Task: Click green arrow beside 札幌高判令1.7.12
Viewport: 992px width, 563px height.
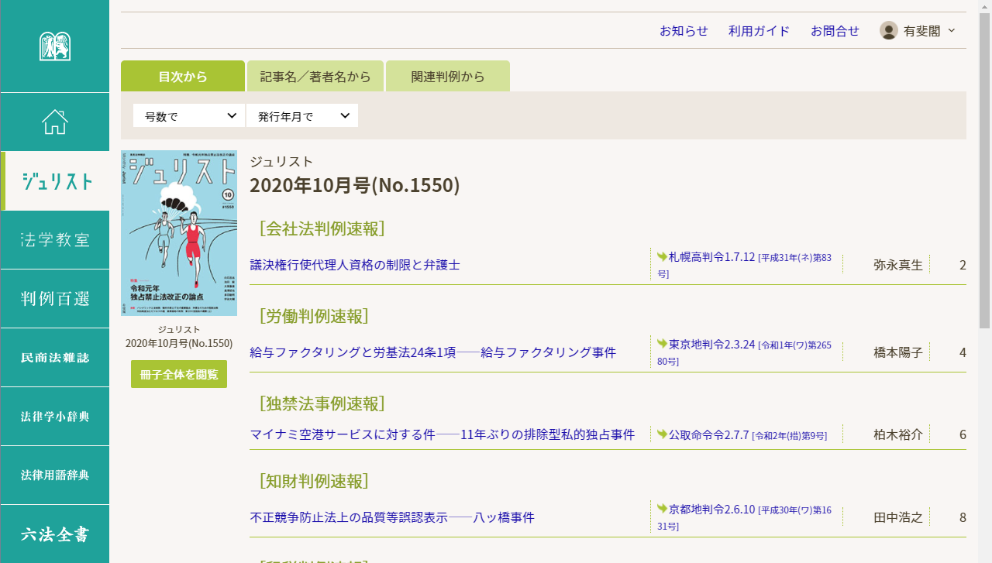Action: click(x=662, y=256)
